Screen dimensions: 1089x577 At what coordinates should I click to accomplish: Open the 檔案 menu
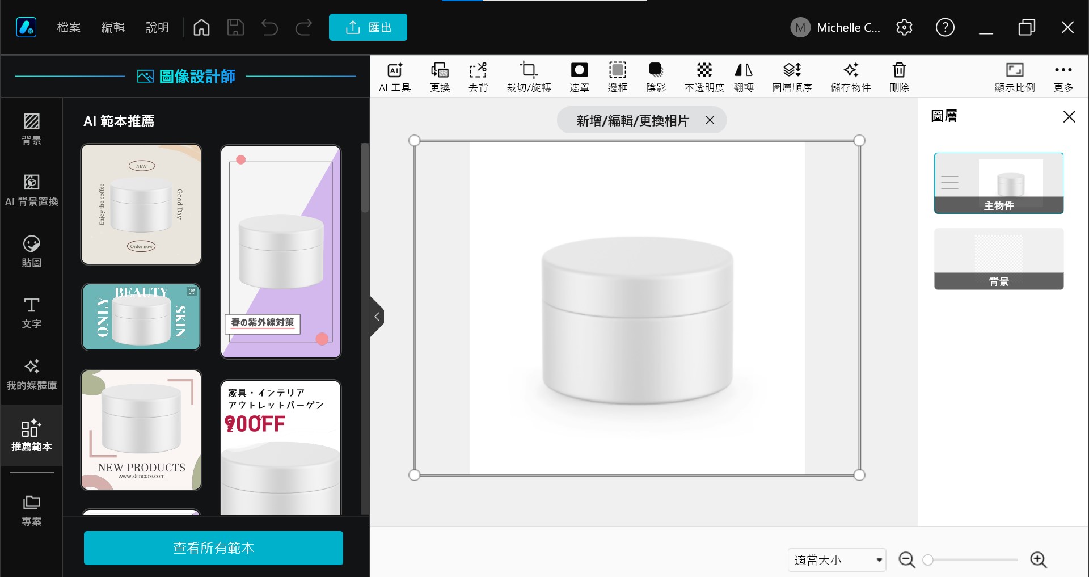point(69,27)
